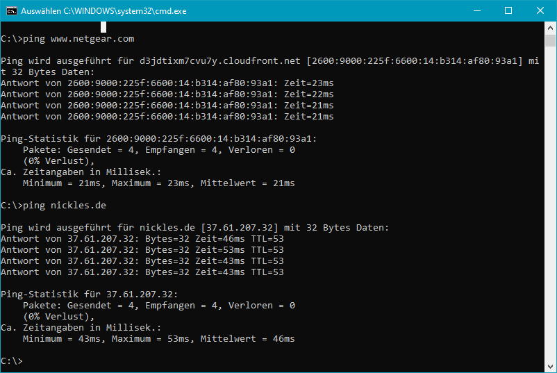Screen dimensions: 557x373
Task: Maximize the command prompt window
Action: (x=508, y=10)
